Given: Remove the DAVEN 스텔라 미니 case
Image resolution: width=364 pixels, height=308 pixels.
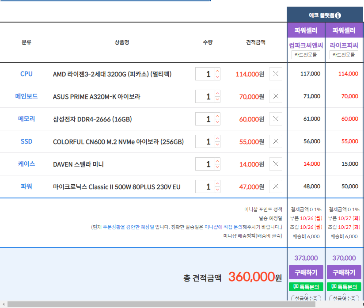Looking at the screenshot, I should click(276, 164).
